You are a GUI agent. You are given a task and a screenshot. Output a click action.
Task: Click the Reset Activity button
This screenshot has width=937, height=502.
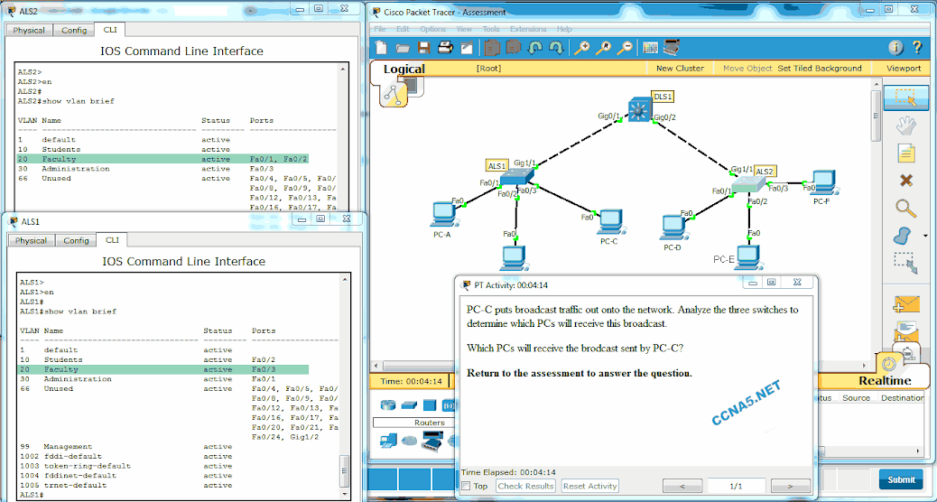[x=589, y=486]
